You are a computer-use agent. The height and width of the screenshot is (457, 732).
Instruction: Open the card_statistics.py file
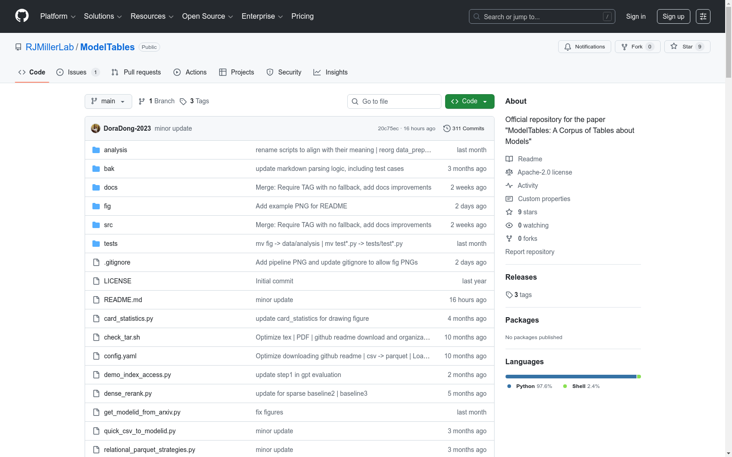pos(129,319)
